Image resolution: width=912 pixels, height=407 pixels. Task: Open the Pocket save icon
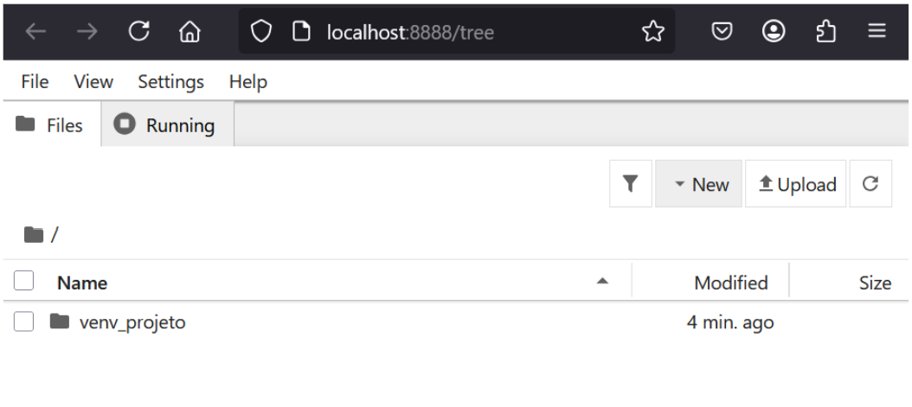(722, 31)
